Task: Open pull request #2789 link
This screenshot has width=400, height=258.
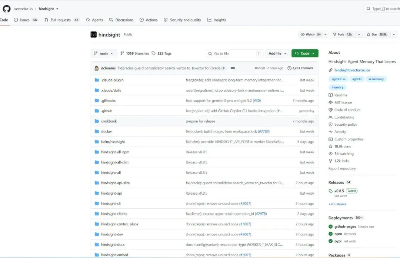Action: (x=264, y=131)
